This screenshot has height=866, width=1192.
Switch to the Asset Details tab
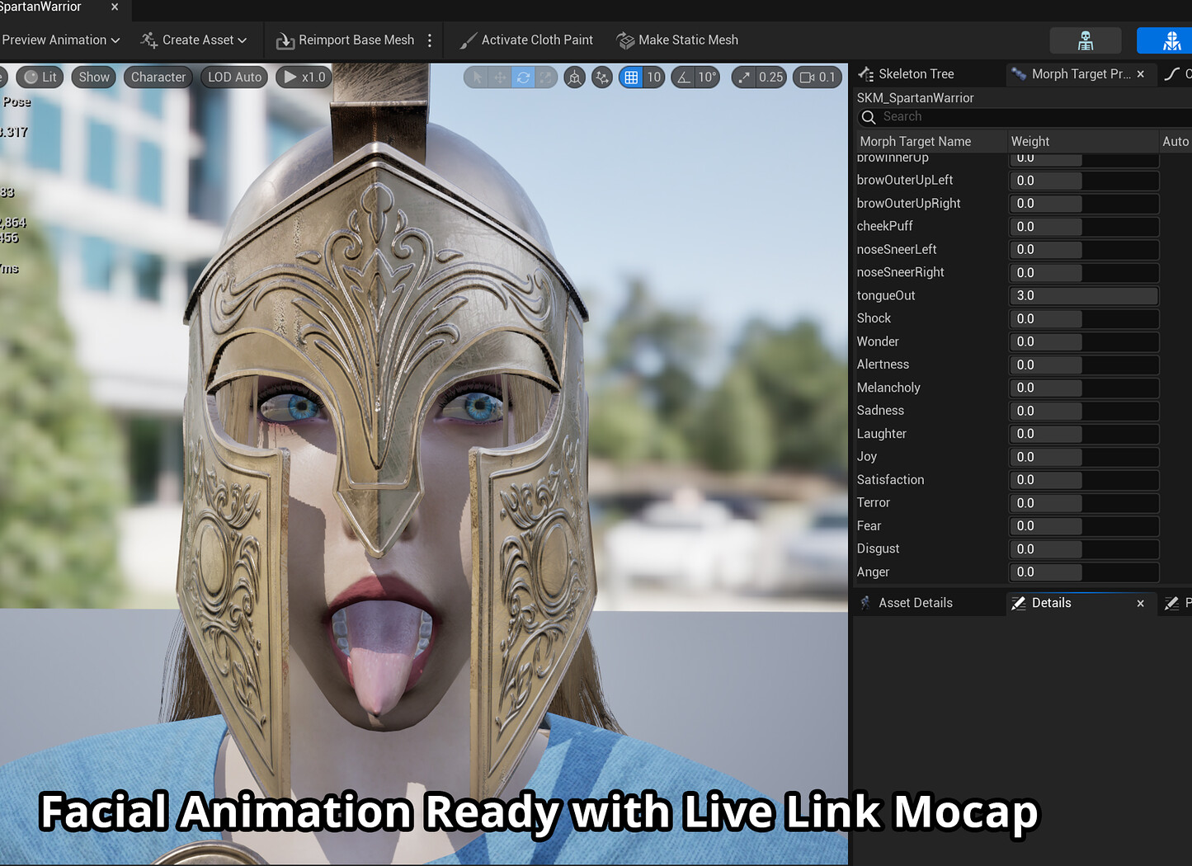[x=915, y=603]
